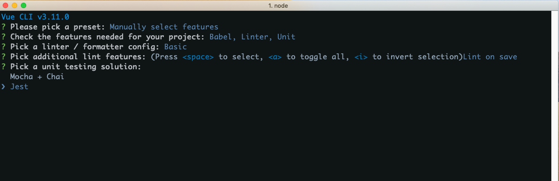Select the "Mocha + Chai" testing option

pyautogui.click(x=37, y=77)
